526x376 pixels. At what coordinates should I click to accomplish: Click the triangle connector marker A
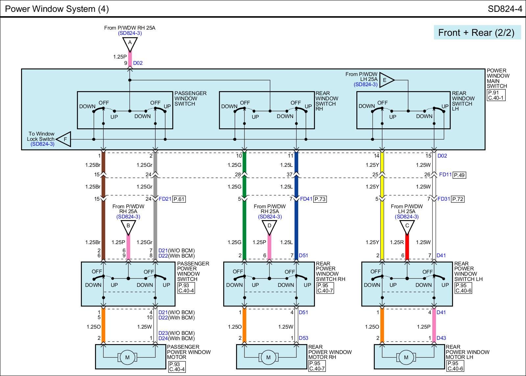pyautogui.click(x=130, y=43)
